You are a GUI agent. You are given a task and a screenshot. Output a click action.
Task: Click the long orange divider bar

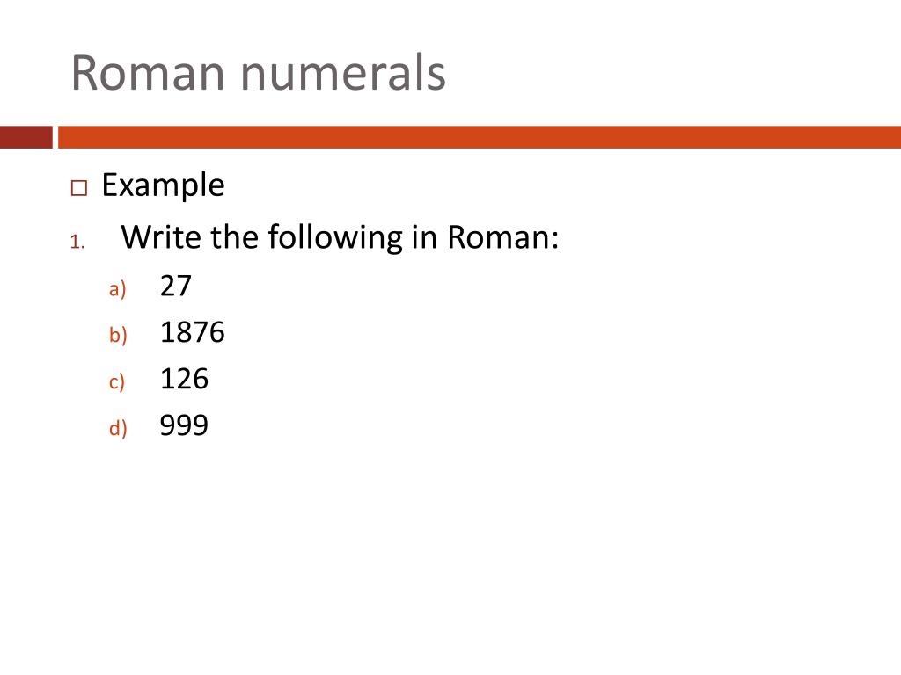click(x=480, y=137)
